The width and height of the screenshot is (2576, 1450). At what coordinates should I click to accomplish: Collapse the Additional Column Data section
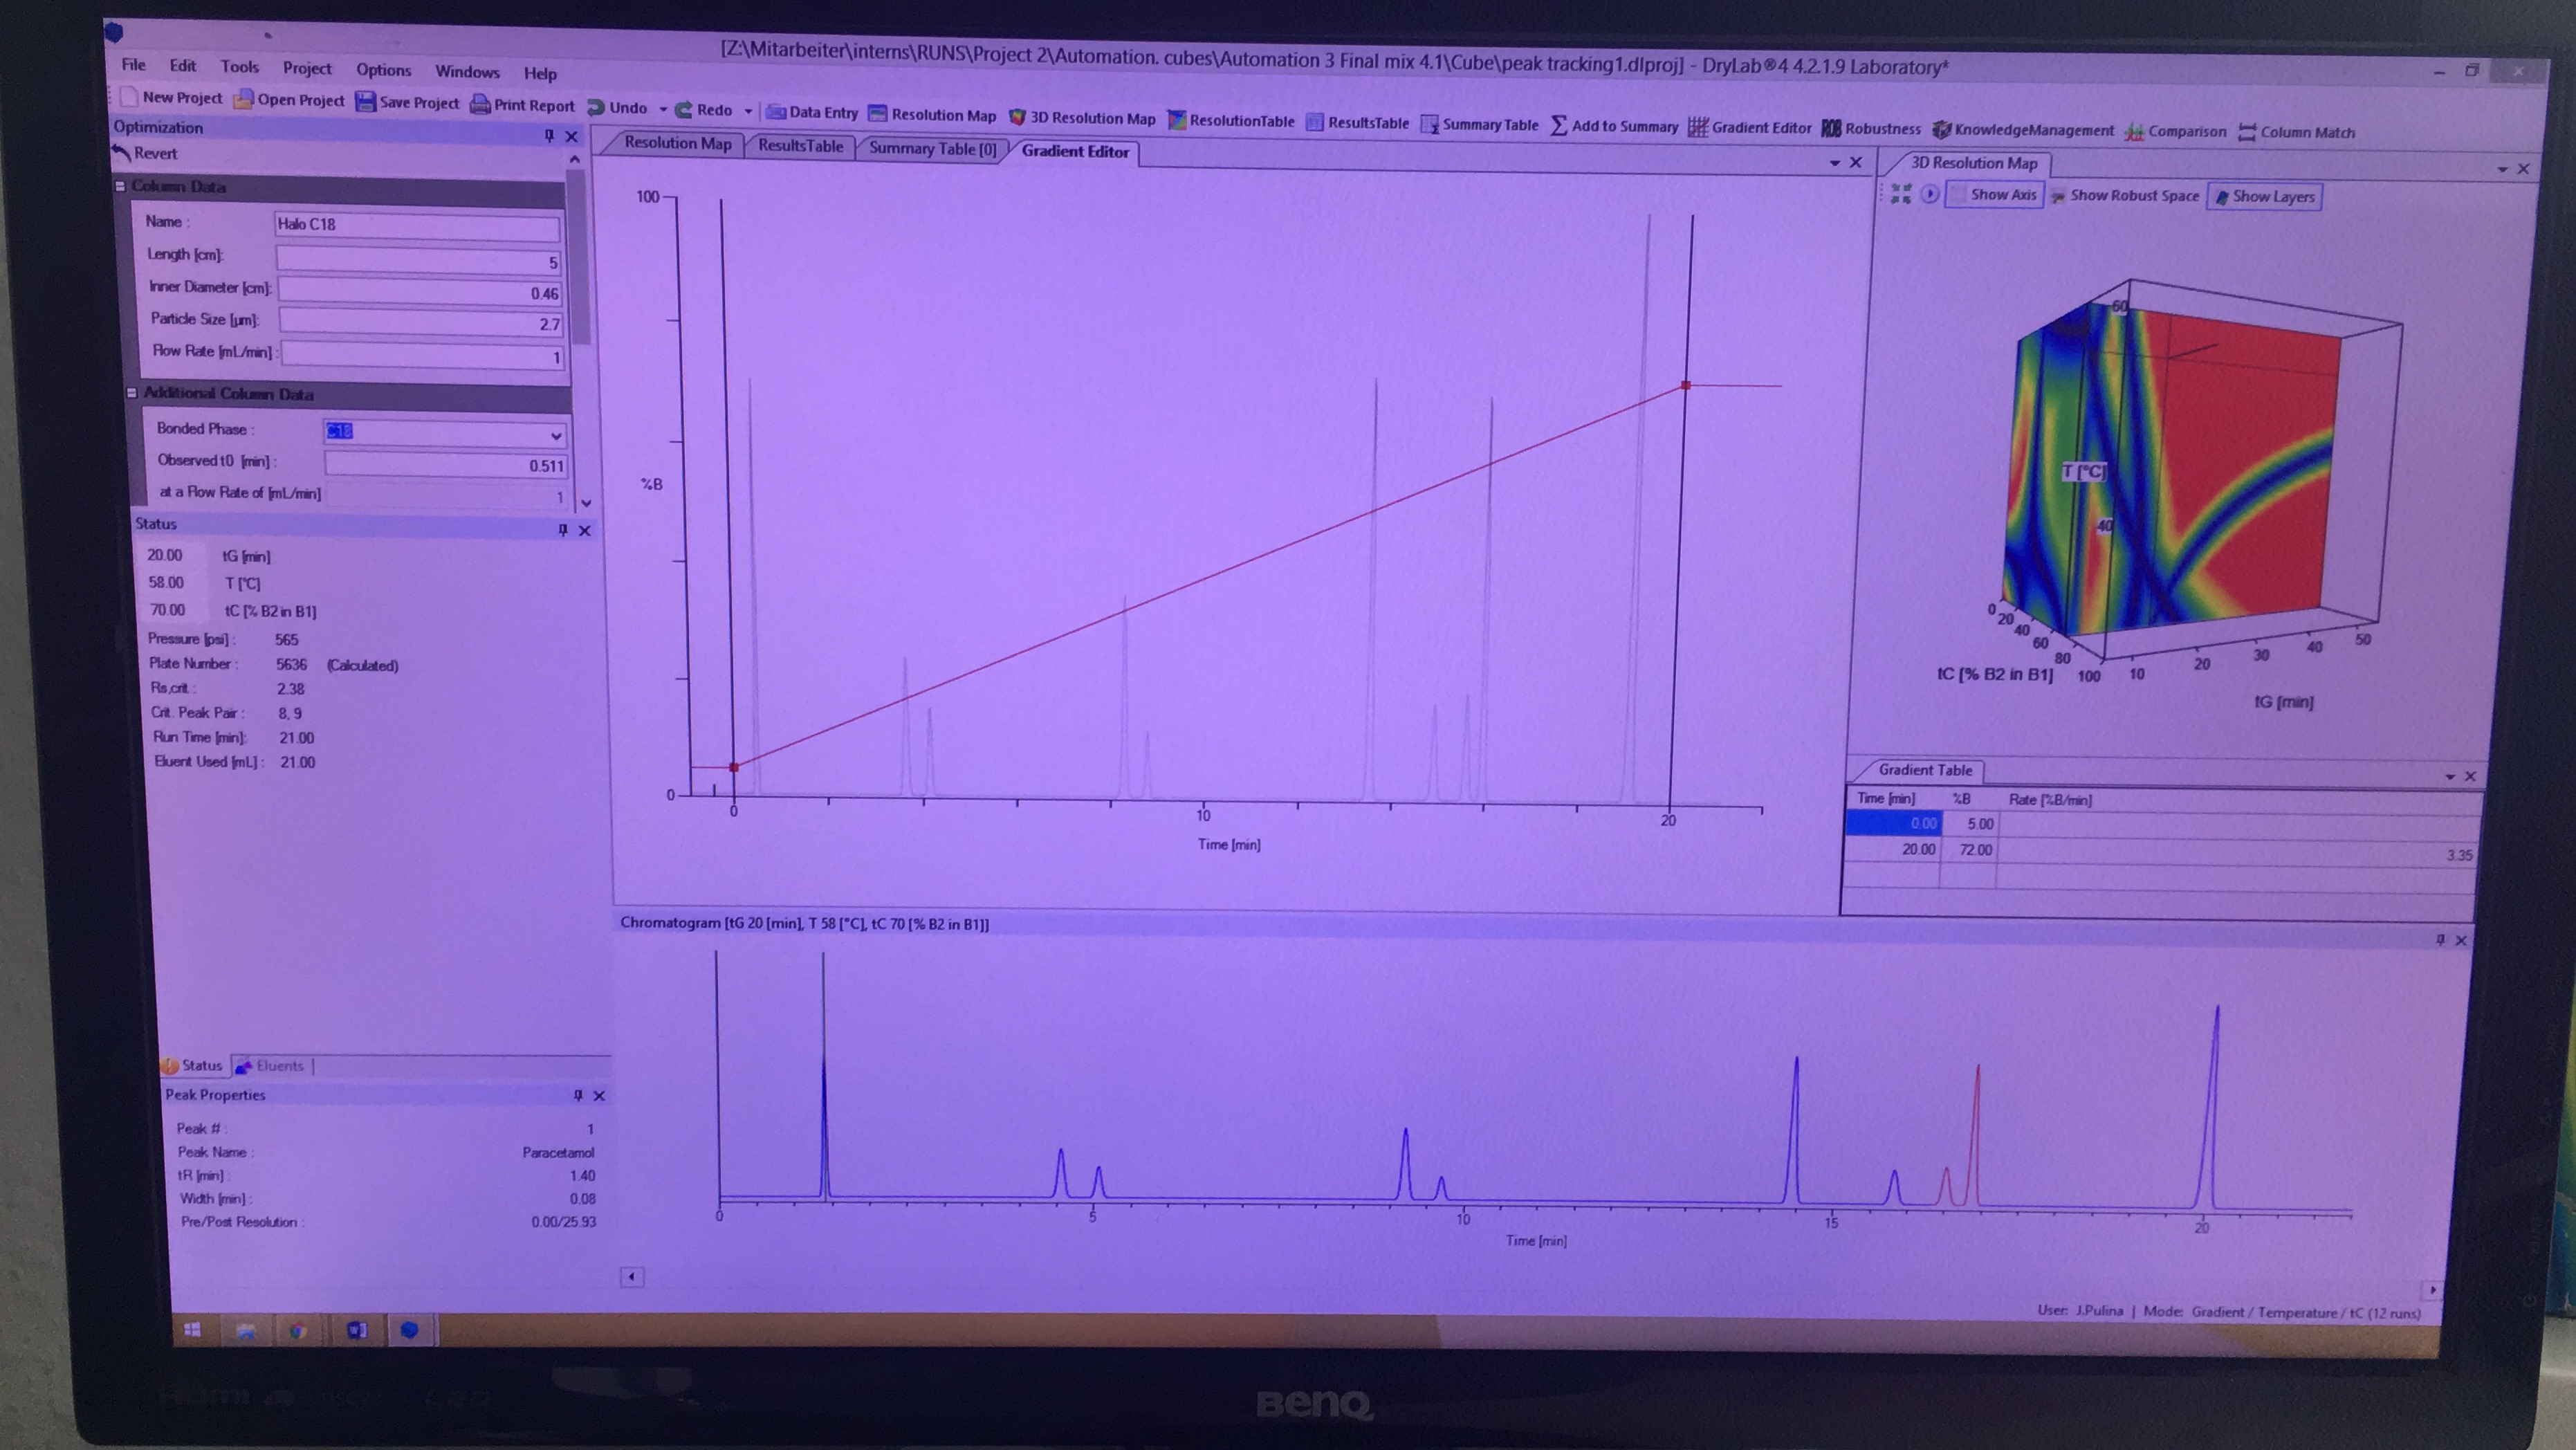(131, 393)
